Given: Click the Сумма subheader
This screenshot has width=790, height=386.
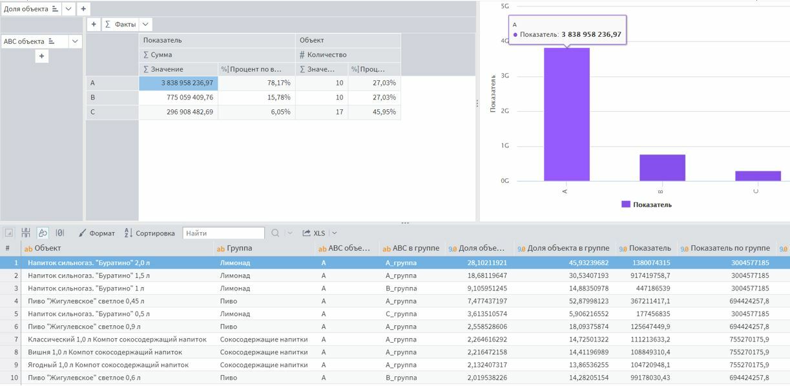Looking at the screenshot, I should tap(217, 55).
